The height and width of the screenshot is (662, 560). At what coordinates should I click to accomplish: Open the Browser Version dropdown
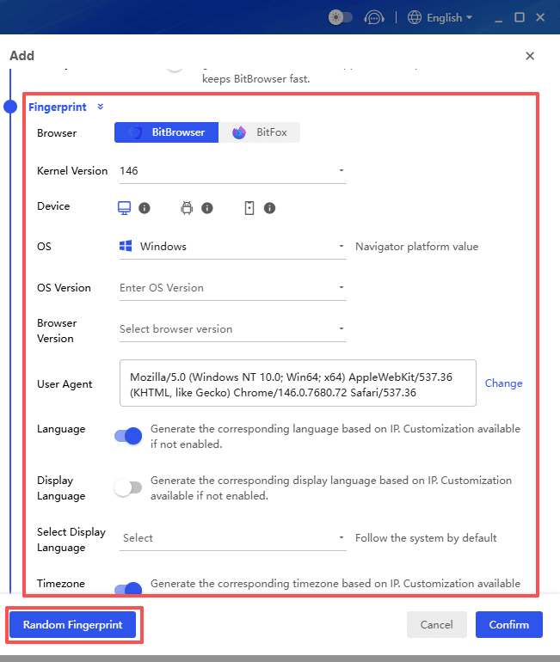click(233, 329)
